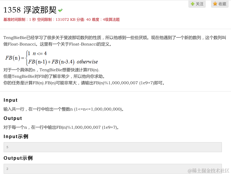The height and width of the screenshot is (175, 231).
Task: Click the green checkmark beside the title
Action: [60, 10]
